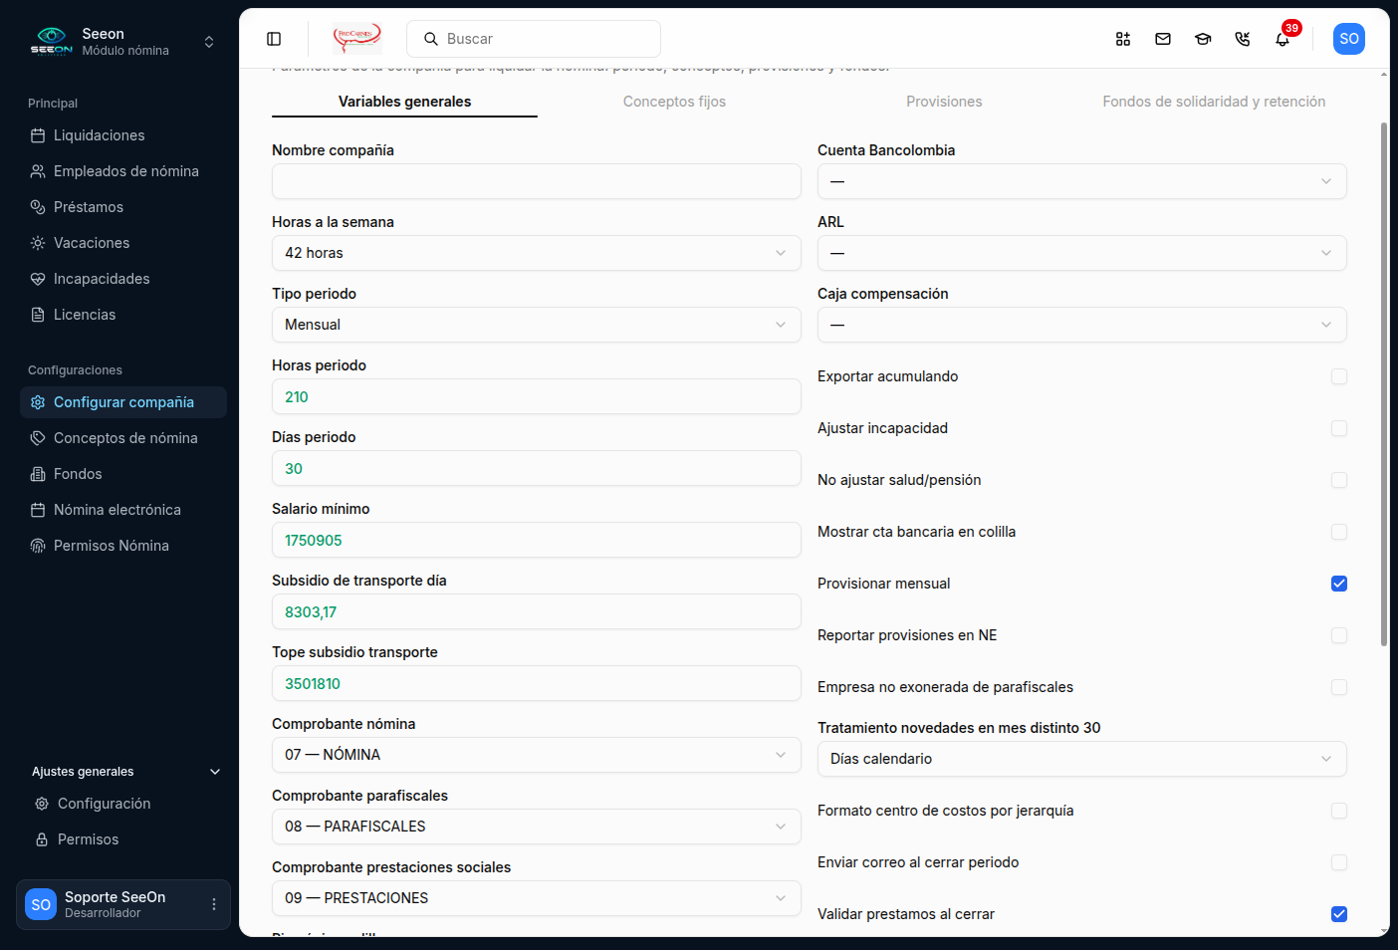Open Horas a la semana dropdown

click(x=537, y=253)
